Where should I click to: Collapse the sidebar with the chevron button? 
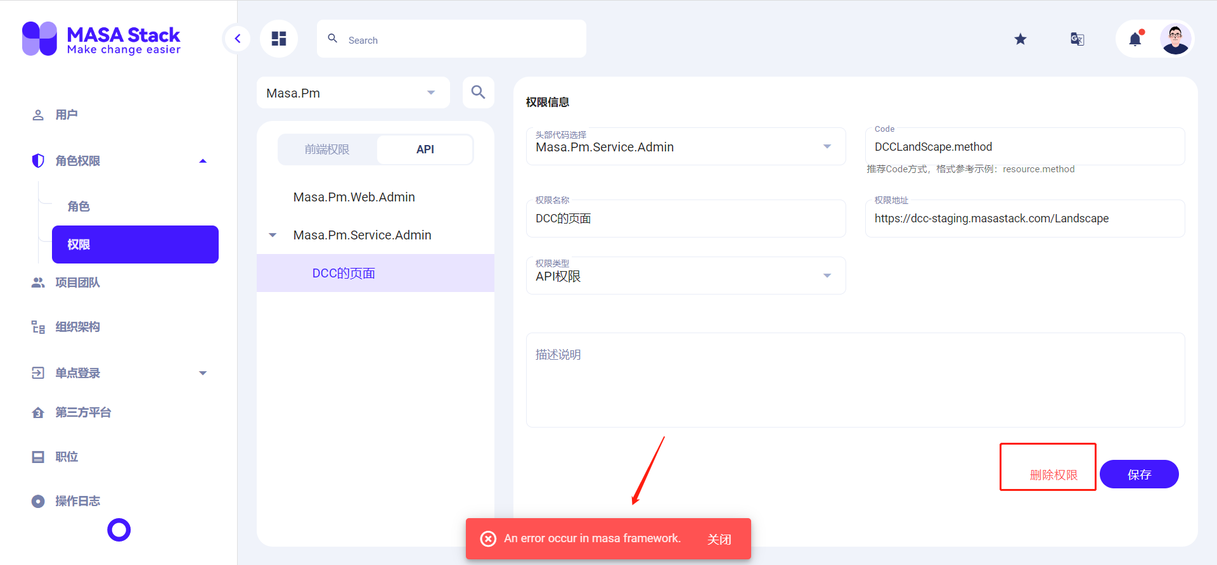click(238, 39)
